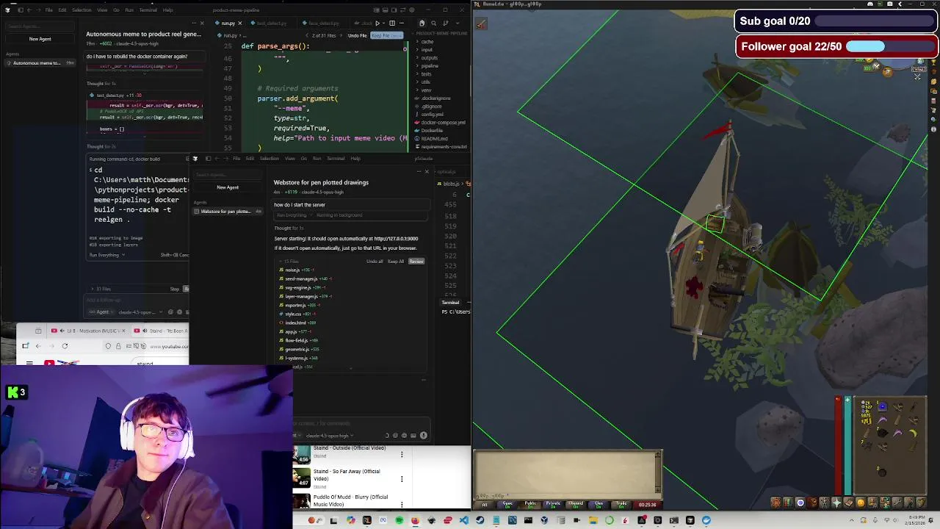Viewport: 940px width, 529px height.
Task: Open svg-engine.js in the changed files list
Action: pyautogui.click(x=298, y=288)
